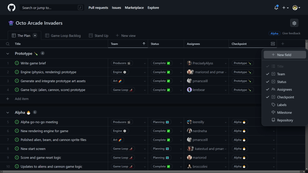Click Prototype checkpoint tag for Write game brief
The width and height of the screenshot is (308, 173).
tap(243, 63)
